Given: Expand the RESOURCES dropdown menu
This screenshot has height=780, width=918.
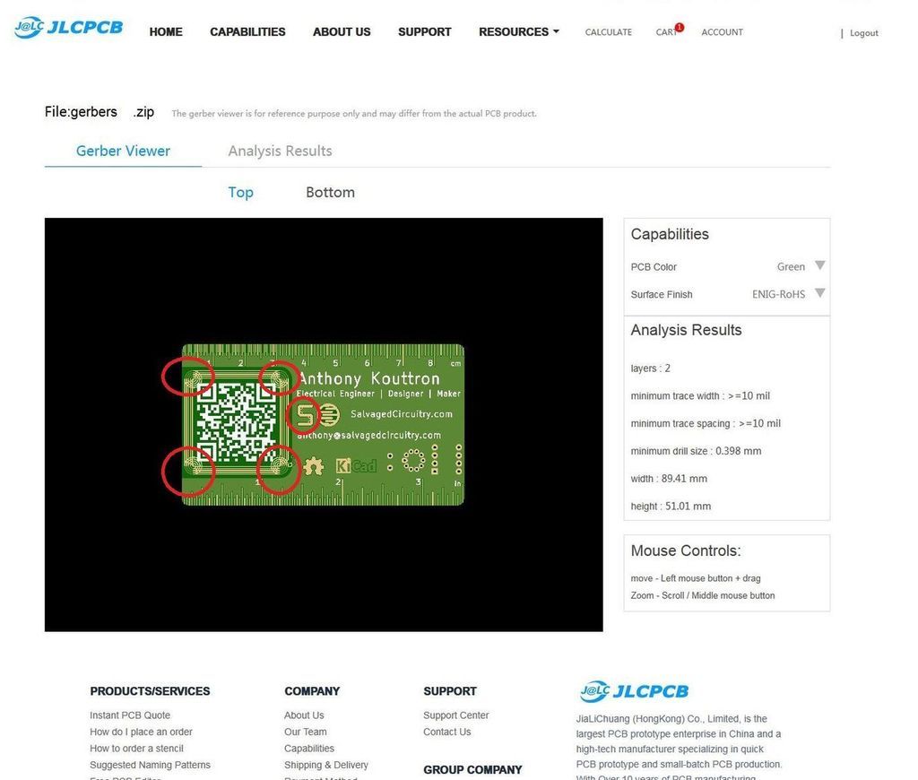Looking at the screenshot, I should point(519,32).
